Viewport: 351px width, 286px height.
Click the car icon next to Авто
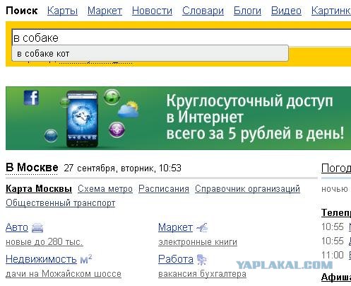point(37,228)
